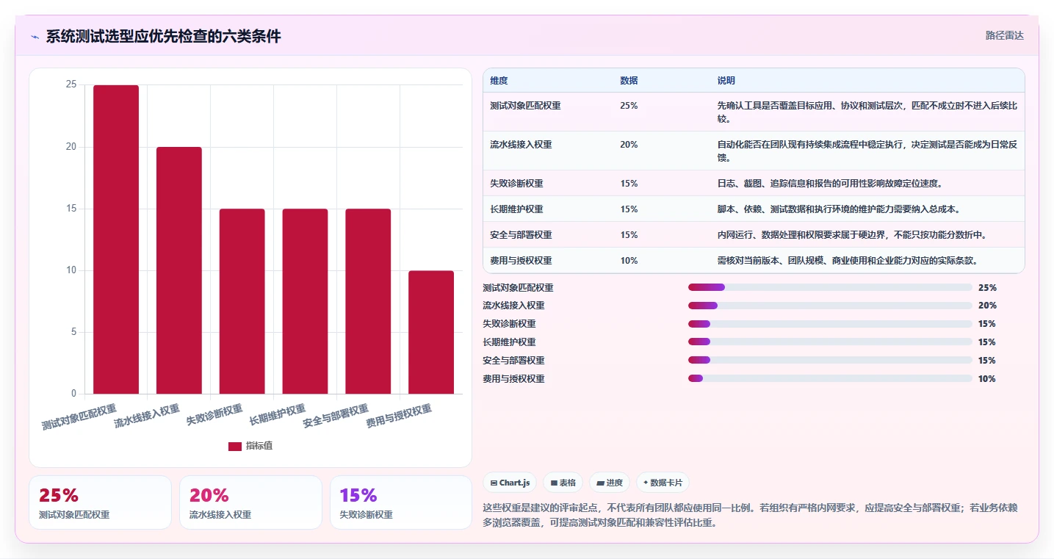Screen dimensions: 1054x559
Task: Click the 失败诊断权重 bar in the chart
Action: 242,301
